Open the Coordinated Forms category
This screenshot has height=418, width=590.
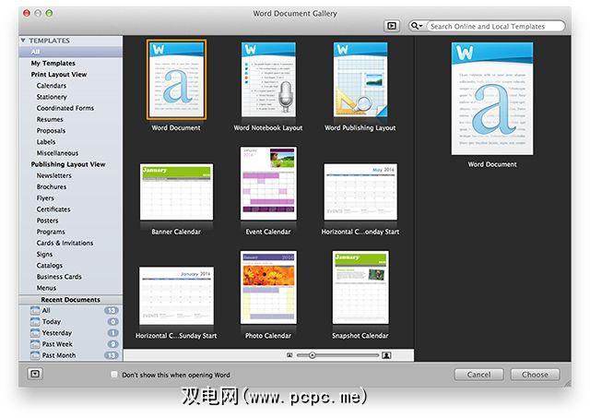coord(65,108)
